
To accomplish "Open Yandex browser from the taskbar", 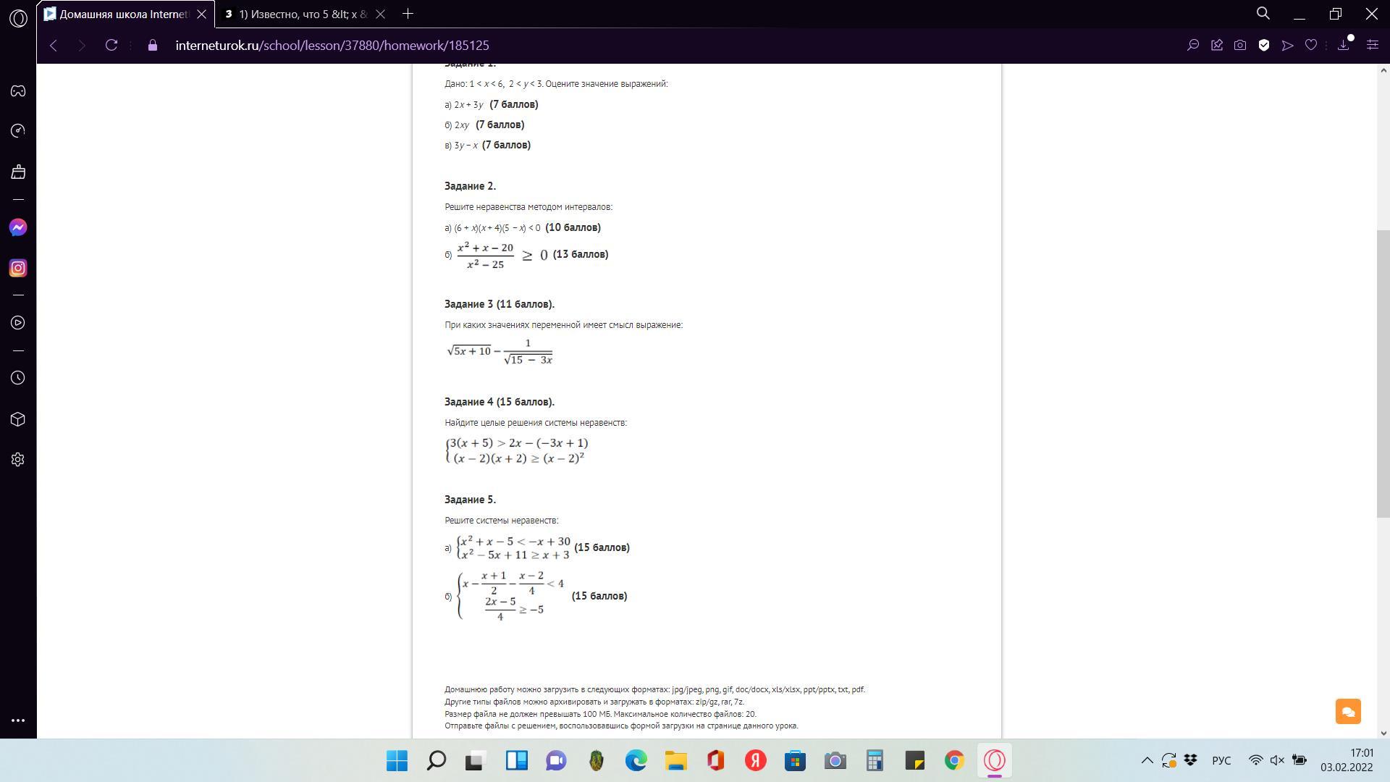I will 755,760.
